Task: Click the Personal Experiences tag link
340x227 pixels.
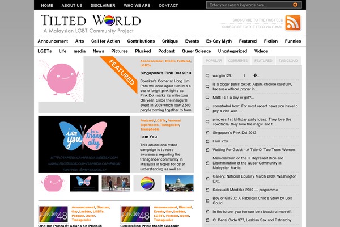Action: [x=160, y=123]
